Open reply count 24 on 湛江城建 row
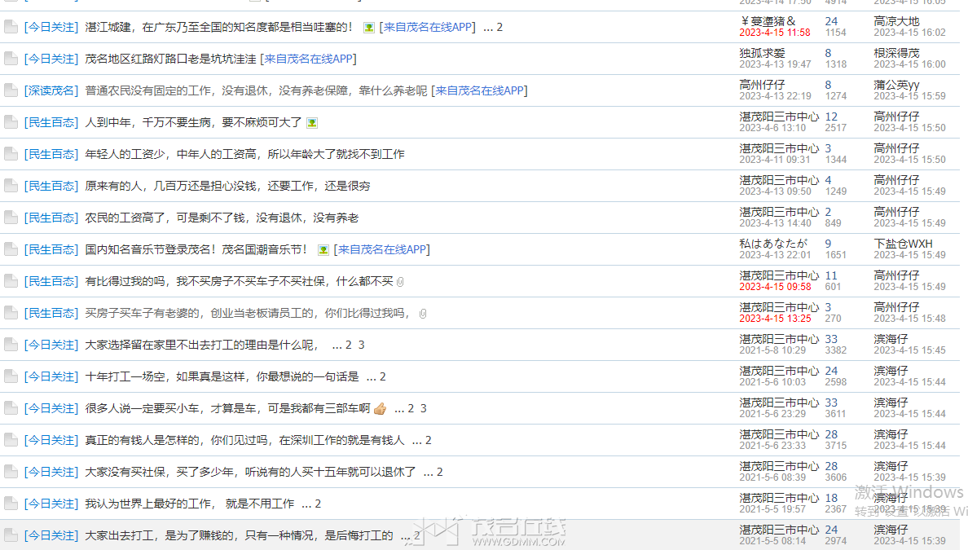 pos(832,22)
